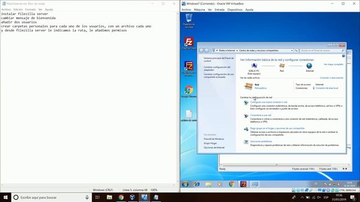Click Conectar o desconectar link

click(331, 78)
